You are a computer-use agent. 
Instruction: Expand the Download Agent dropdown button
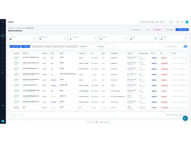[136, 30]
